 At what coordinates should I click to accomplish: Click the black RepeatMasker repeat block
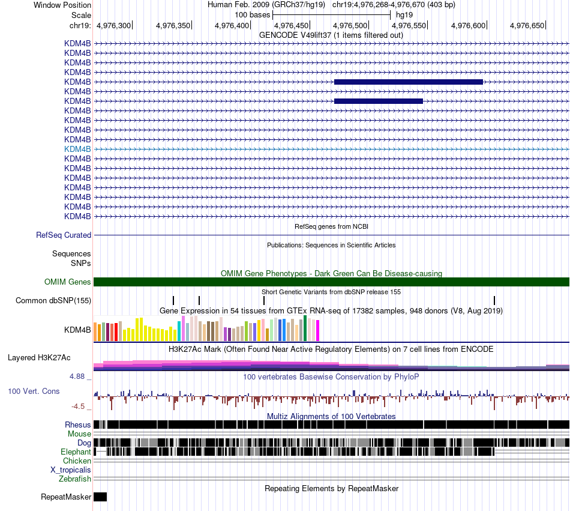coord(100,497)
